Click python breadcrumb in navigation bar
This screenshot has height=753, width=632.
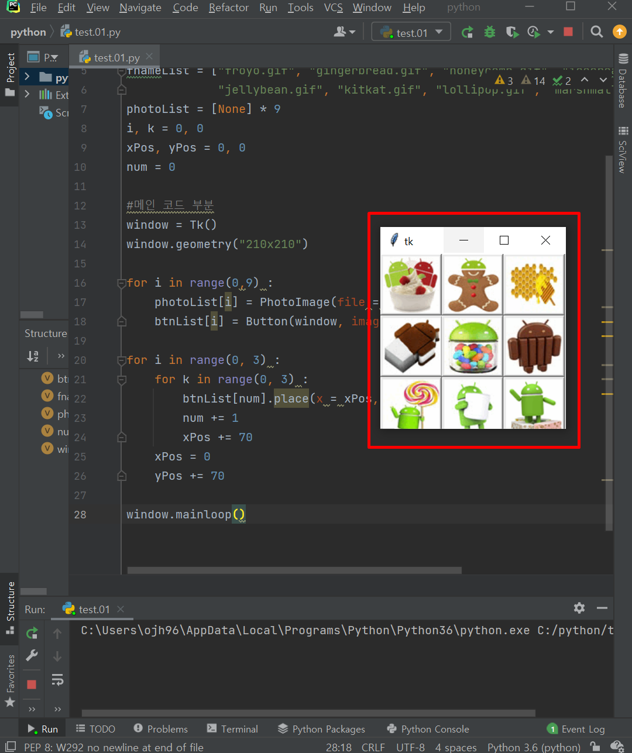[x=28, y=32]
